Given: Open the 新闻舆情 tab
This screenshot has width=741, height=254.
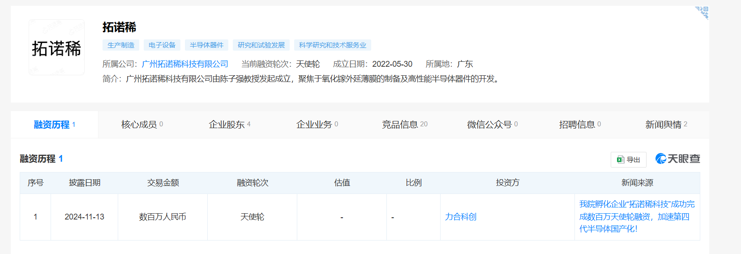Looking at the screenshot, I should (666, 125).
